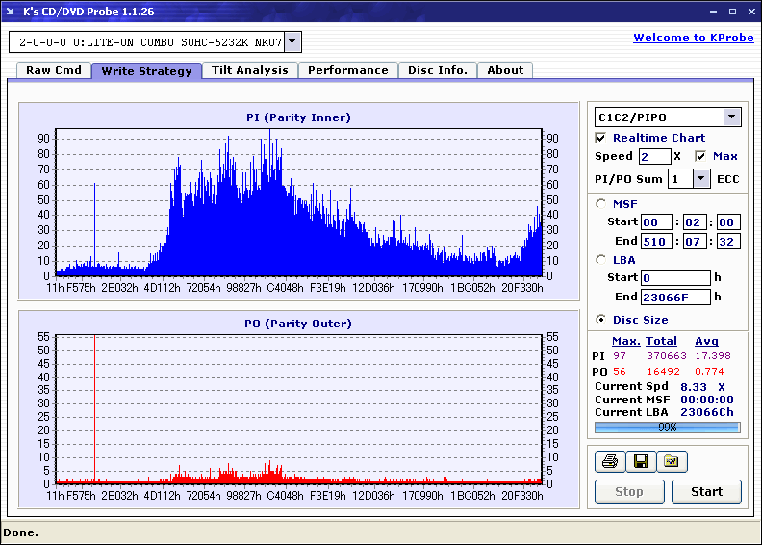The image size is (762, 545).
Task: Open the Disc Info. tab
Action: point(437,70)
